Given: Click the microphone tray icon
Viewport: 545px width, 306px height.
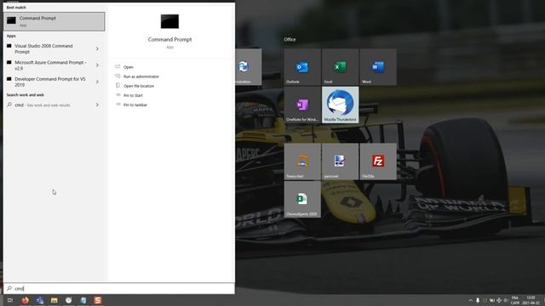Looking at the screenshot, I should pos(478,300).
